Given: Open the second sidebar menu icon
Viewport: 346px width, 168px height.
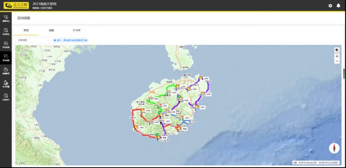Looking at the screenshot, I should pyautogui.click(x=6, y=31).
